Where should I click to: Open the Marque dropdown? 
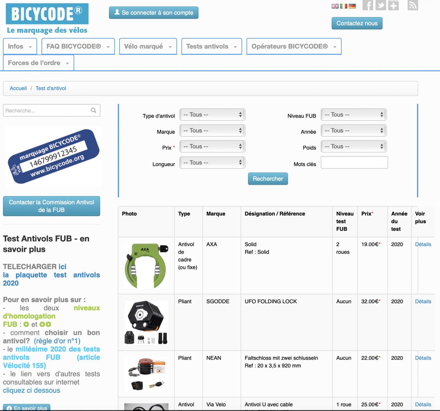click(x=212, y=131)
